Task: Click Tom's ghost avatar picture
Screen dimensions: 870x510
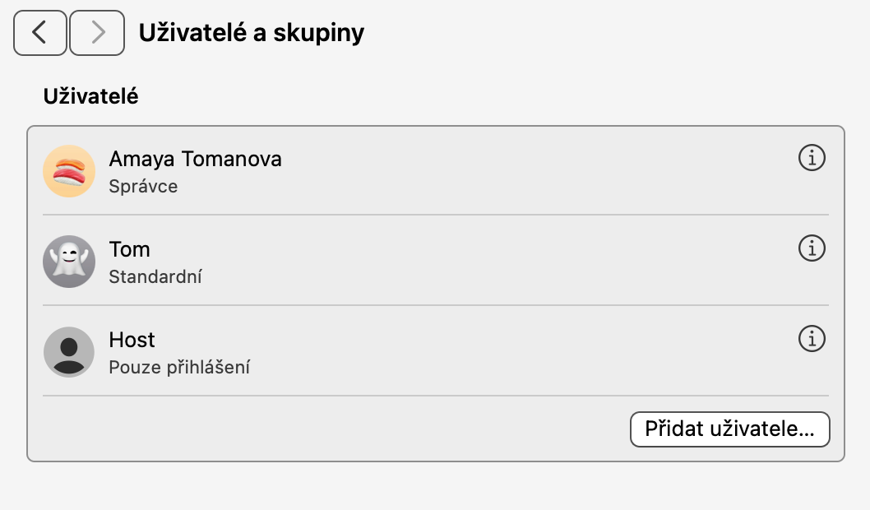Action: tap(69, 261)
